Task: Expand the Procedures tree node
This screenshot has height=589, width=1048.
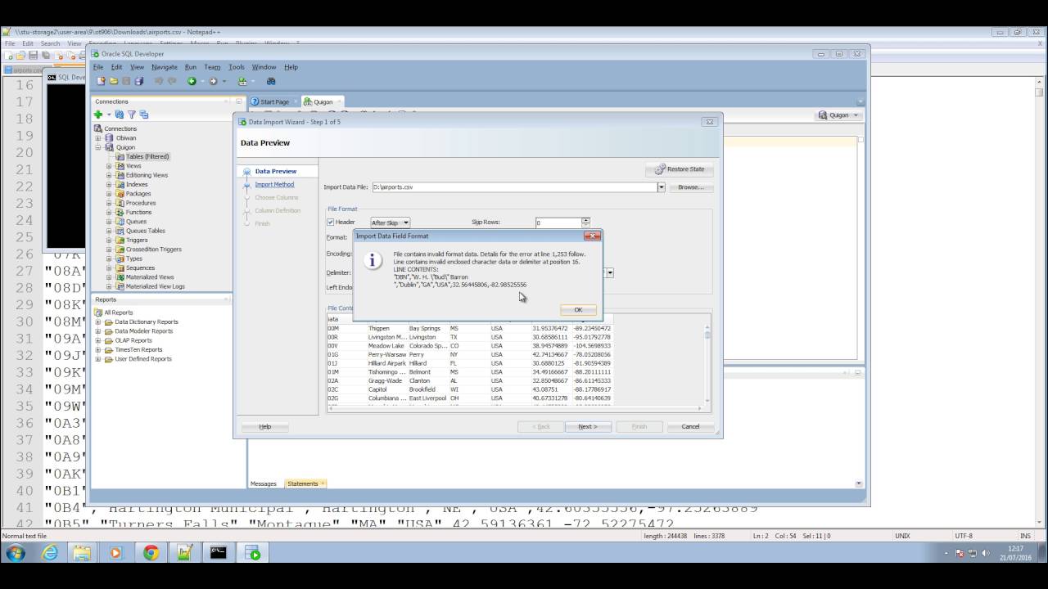Action: [x=109, y=203]
